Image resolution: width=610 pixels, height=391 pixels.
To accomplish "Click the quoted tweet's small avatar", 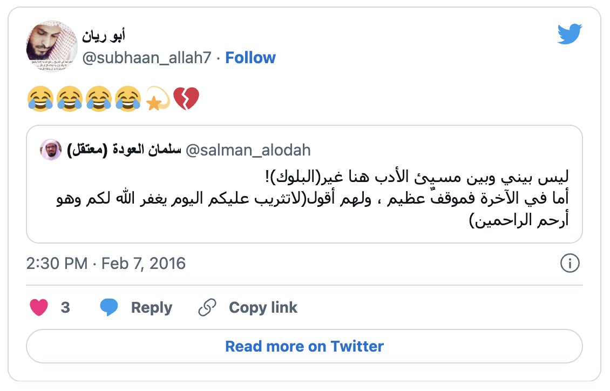I will [51, 150].
